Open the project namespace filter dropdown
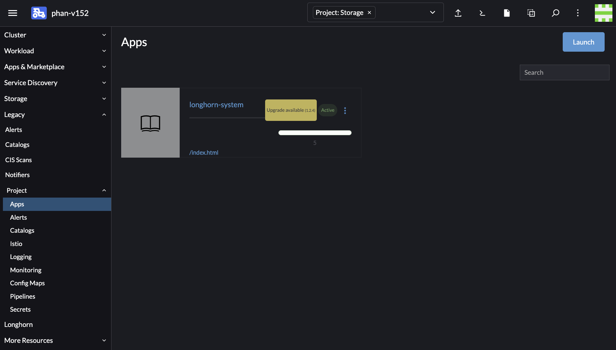 [432, 13]
